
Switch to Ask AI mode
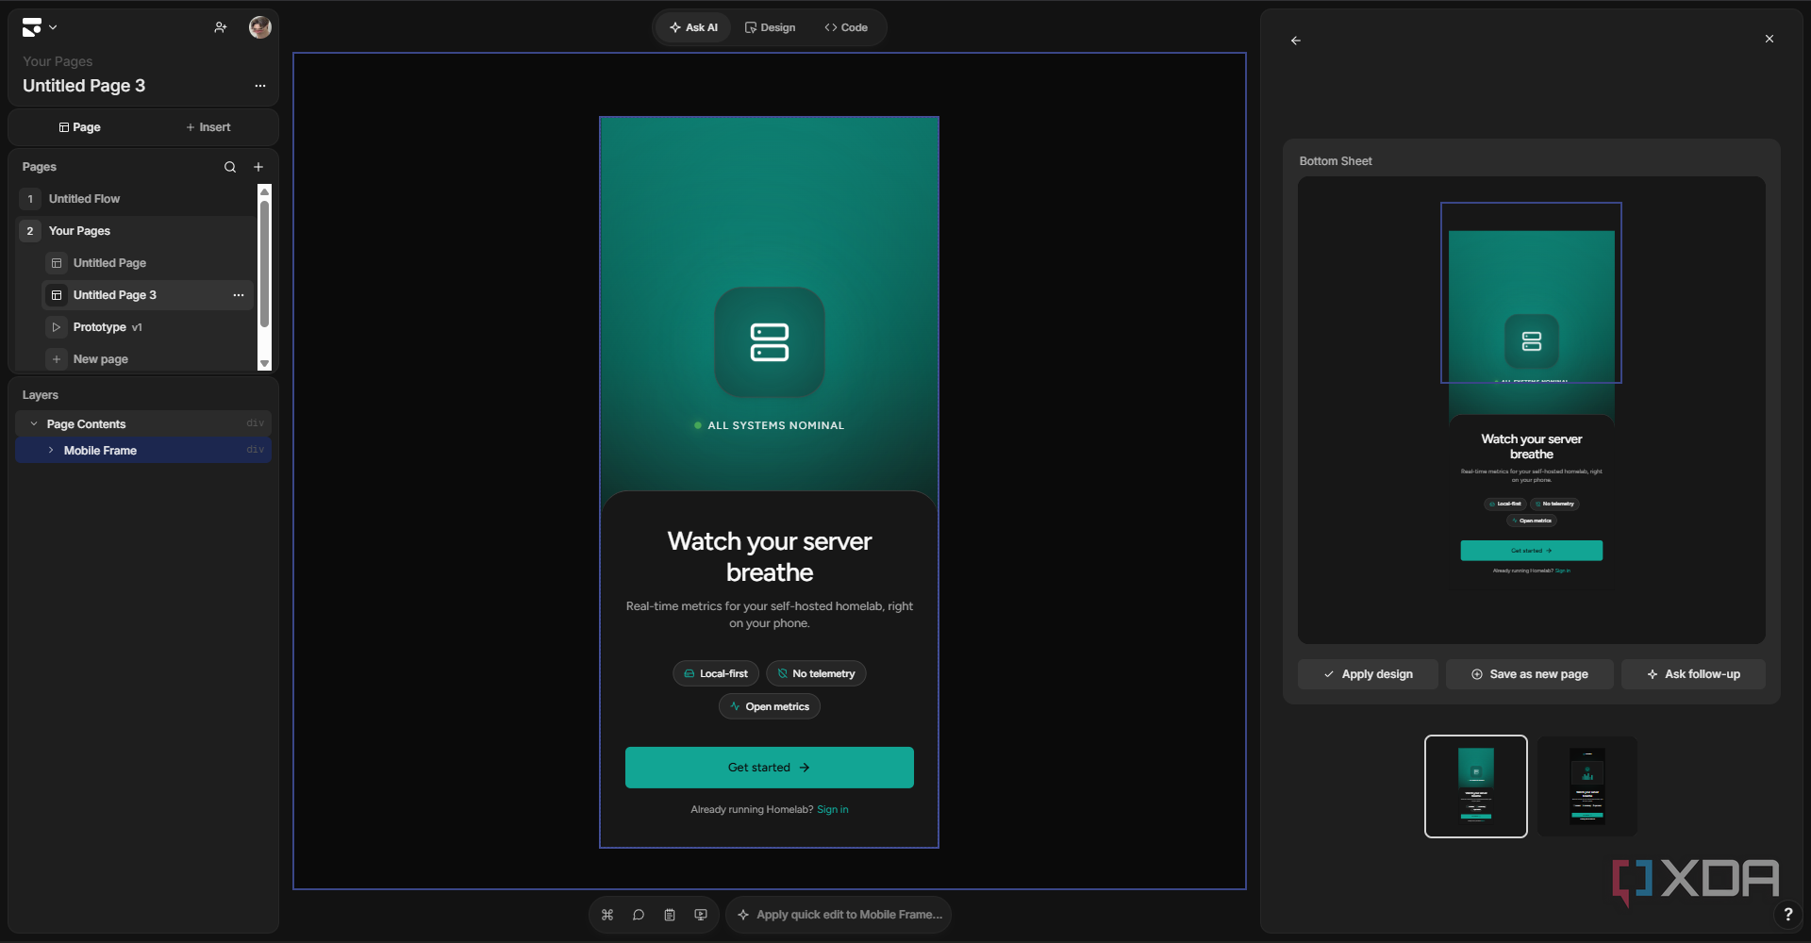693,27
